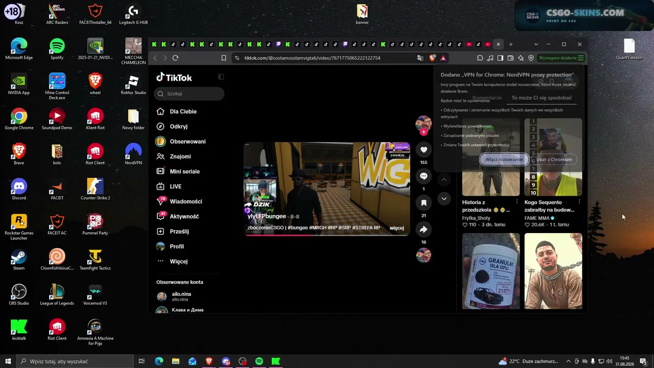Screen dimensions: 654x368
Task: Click the TikTok 'Szukaj' search field
Action: point(189,94)
